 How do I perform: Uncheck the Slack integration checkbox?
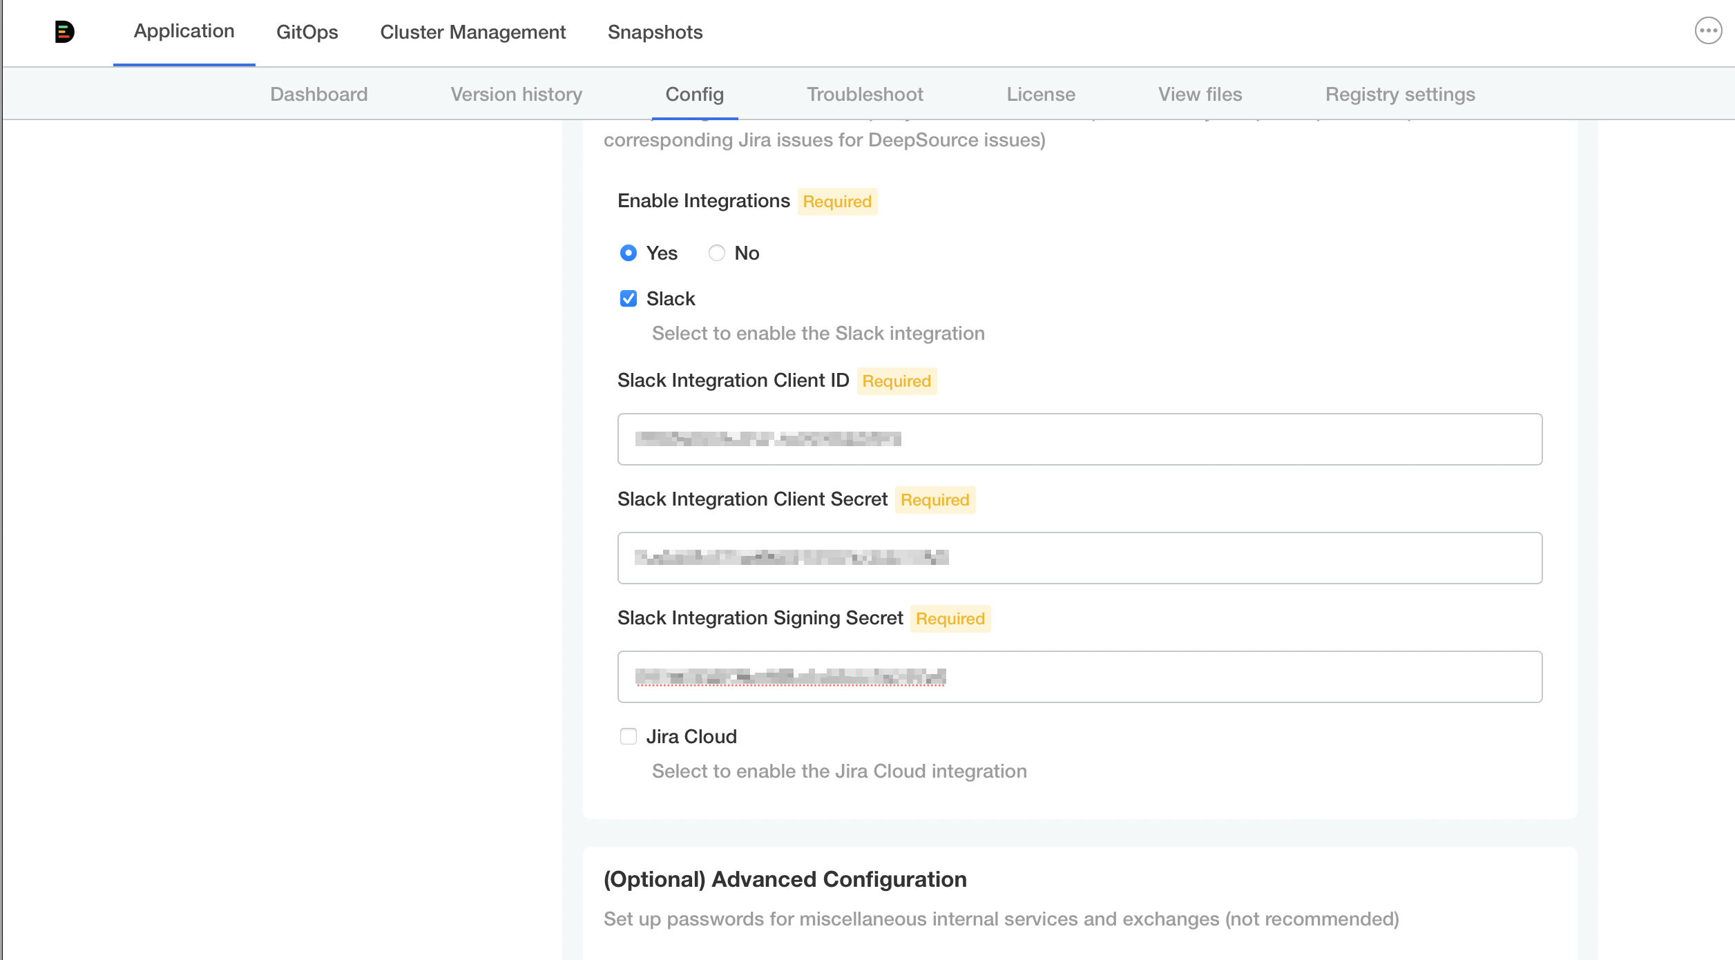tap(628, 298)
